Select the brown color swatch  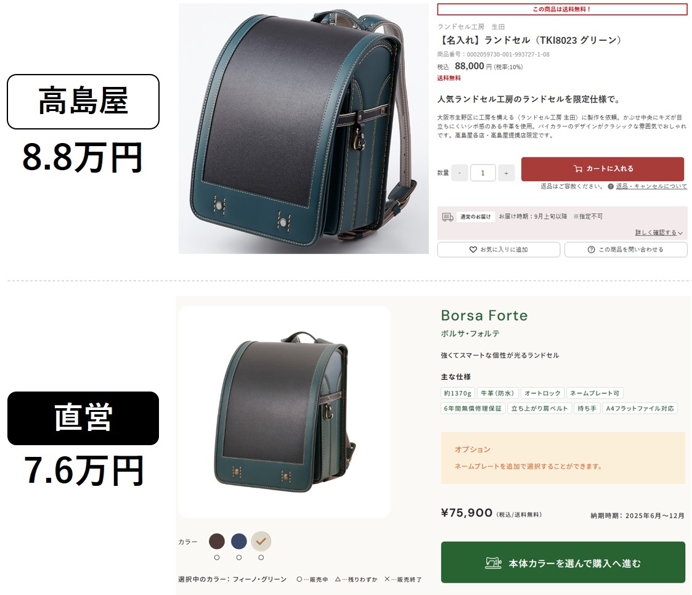[217, 541]
